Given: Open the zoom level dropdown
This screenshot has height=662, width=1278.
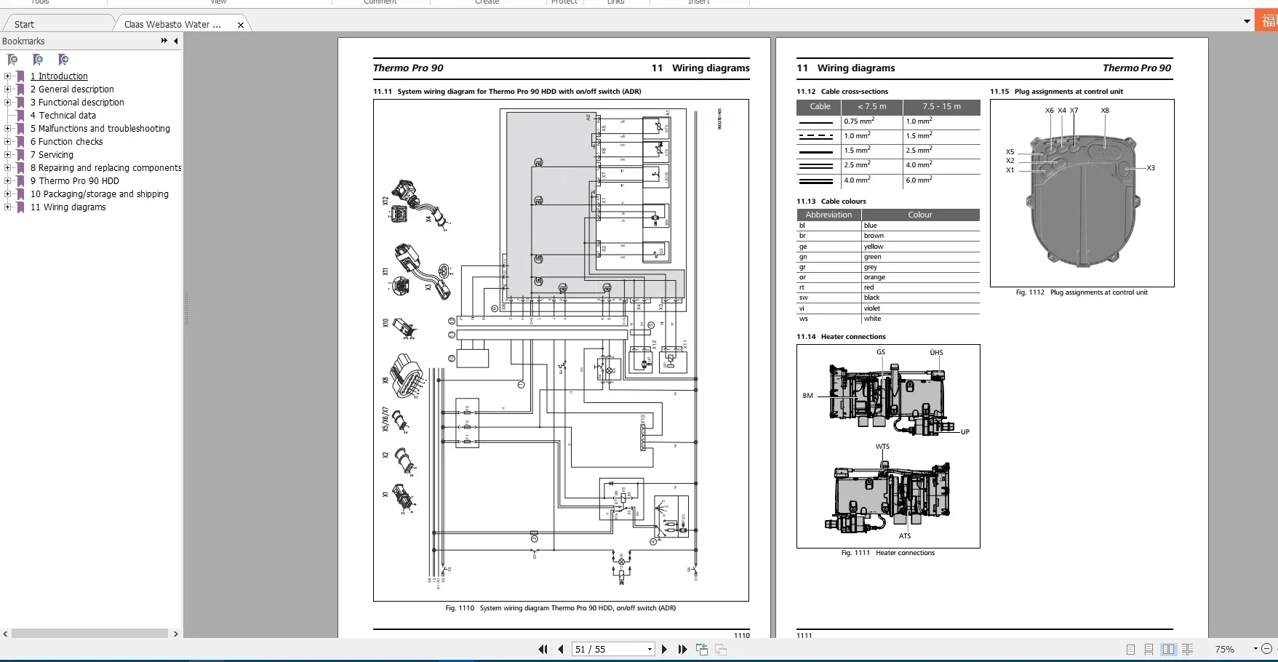Looking at the screenshot, I should [1255, 649].
